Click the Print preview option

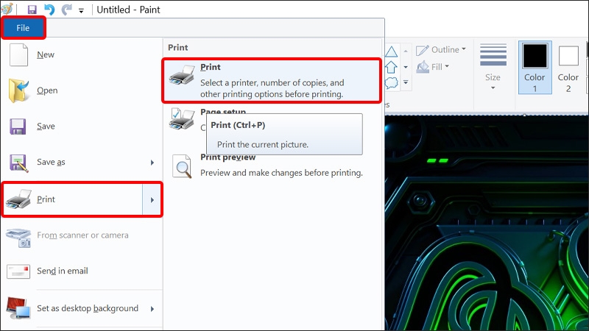click(x=272, y=165)
